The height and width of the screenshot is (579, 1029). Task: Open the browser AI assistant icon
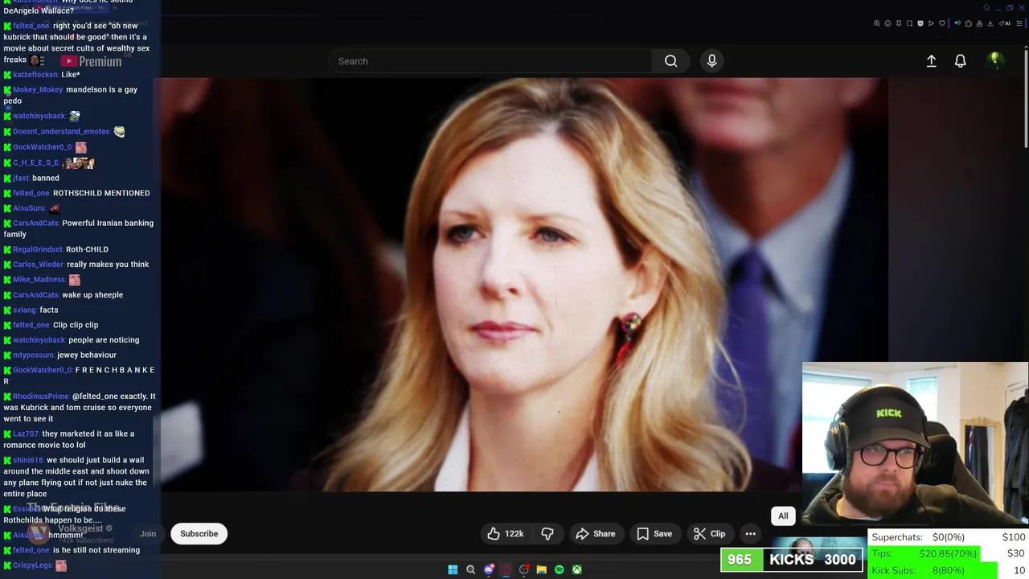point(1005,23)
